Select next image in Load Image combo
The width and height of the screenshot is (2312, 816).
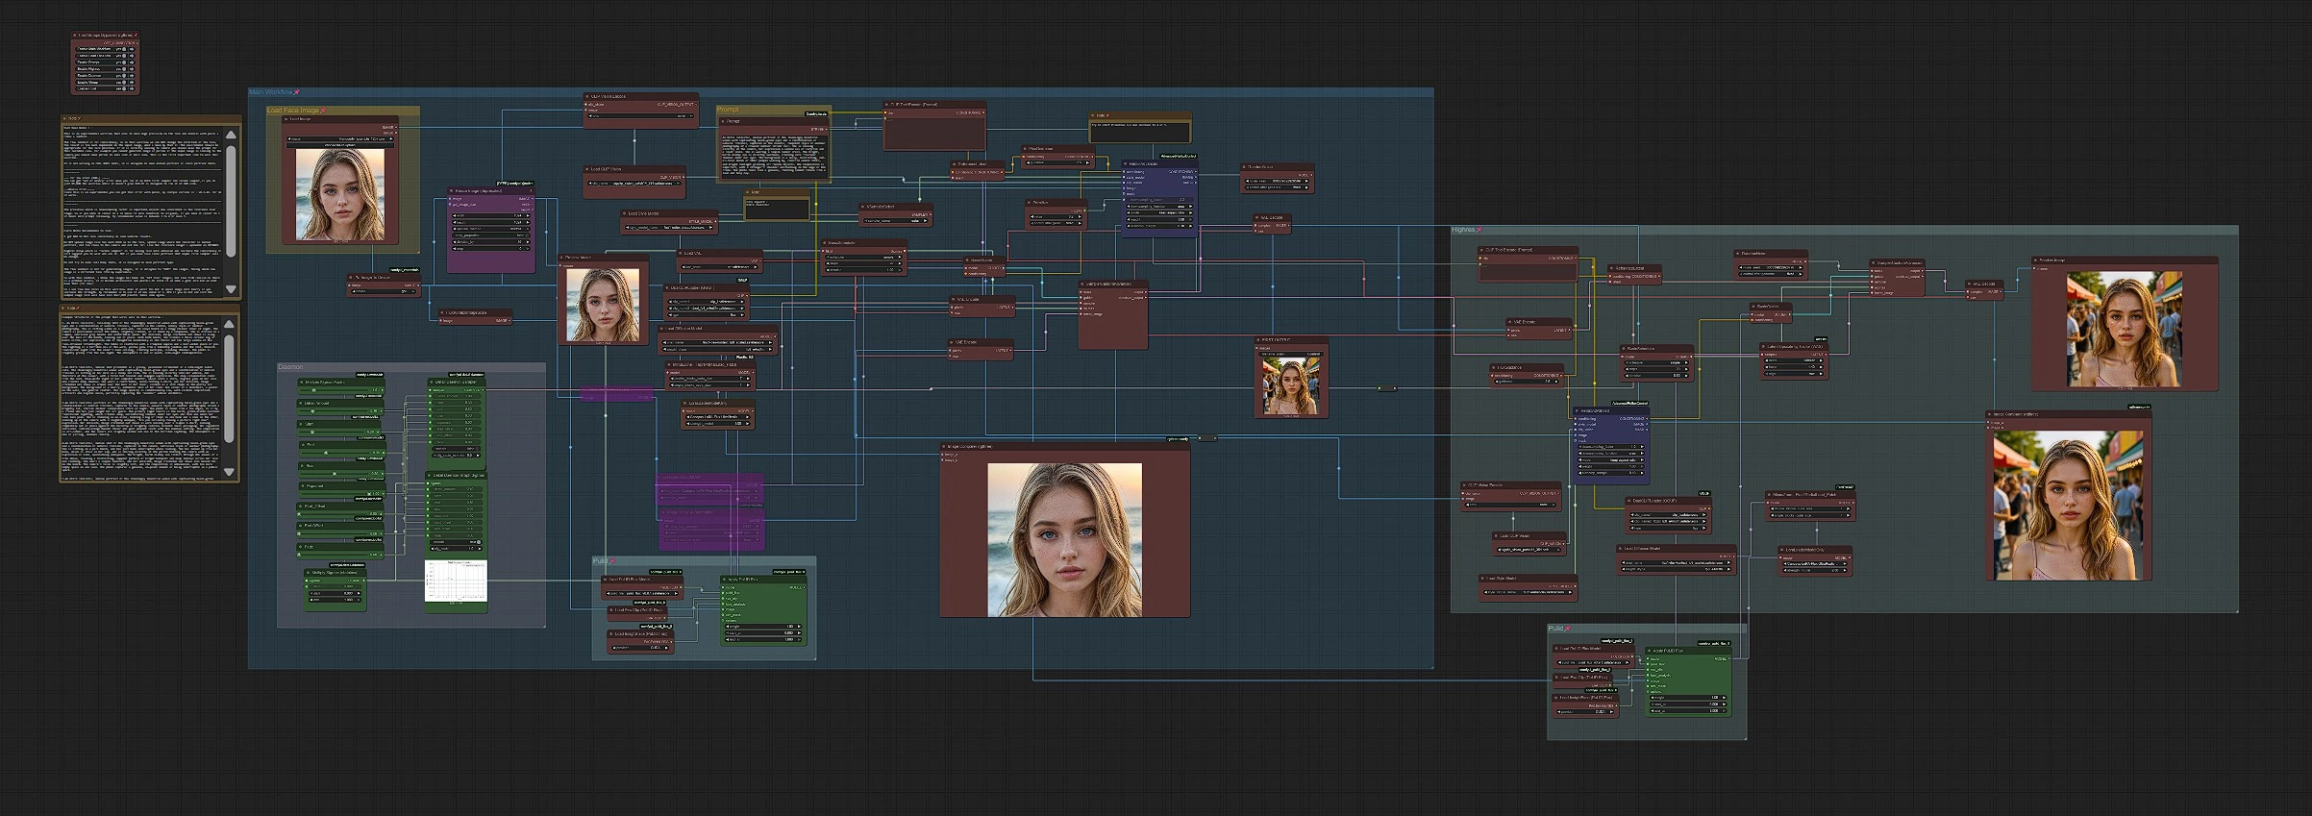click(x=391, y=139)
